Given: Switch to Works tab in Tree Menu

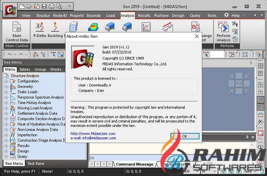Looking at the screenshot, I should coord(56,69).
